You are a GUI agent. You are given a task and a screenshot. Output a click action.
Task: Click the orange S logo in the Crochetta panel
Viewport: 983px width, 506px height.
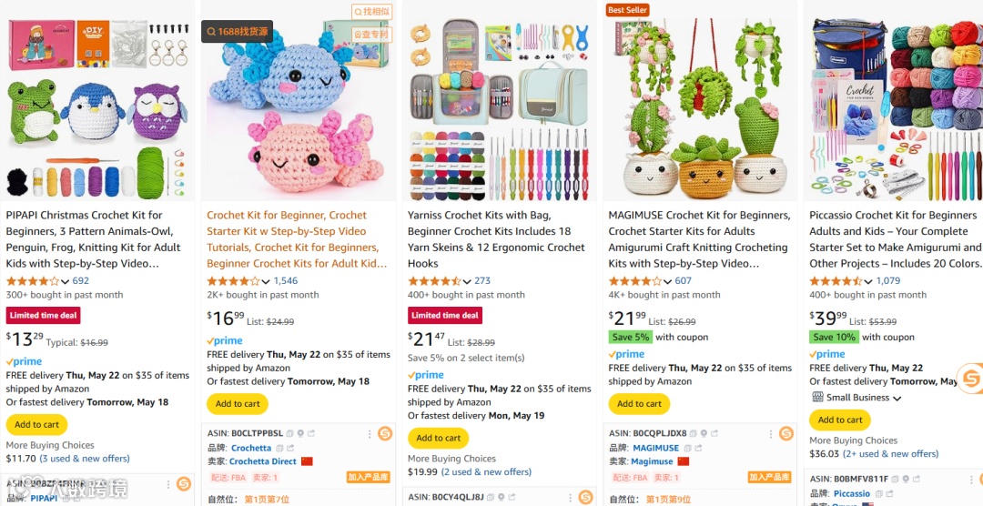pyautogui.click(x=385, y=433)
